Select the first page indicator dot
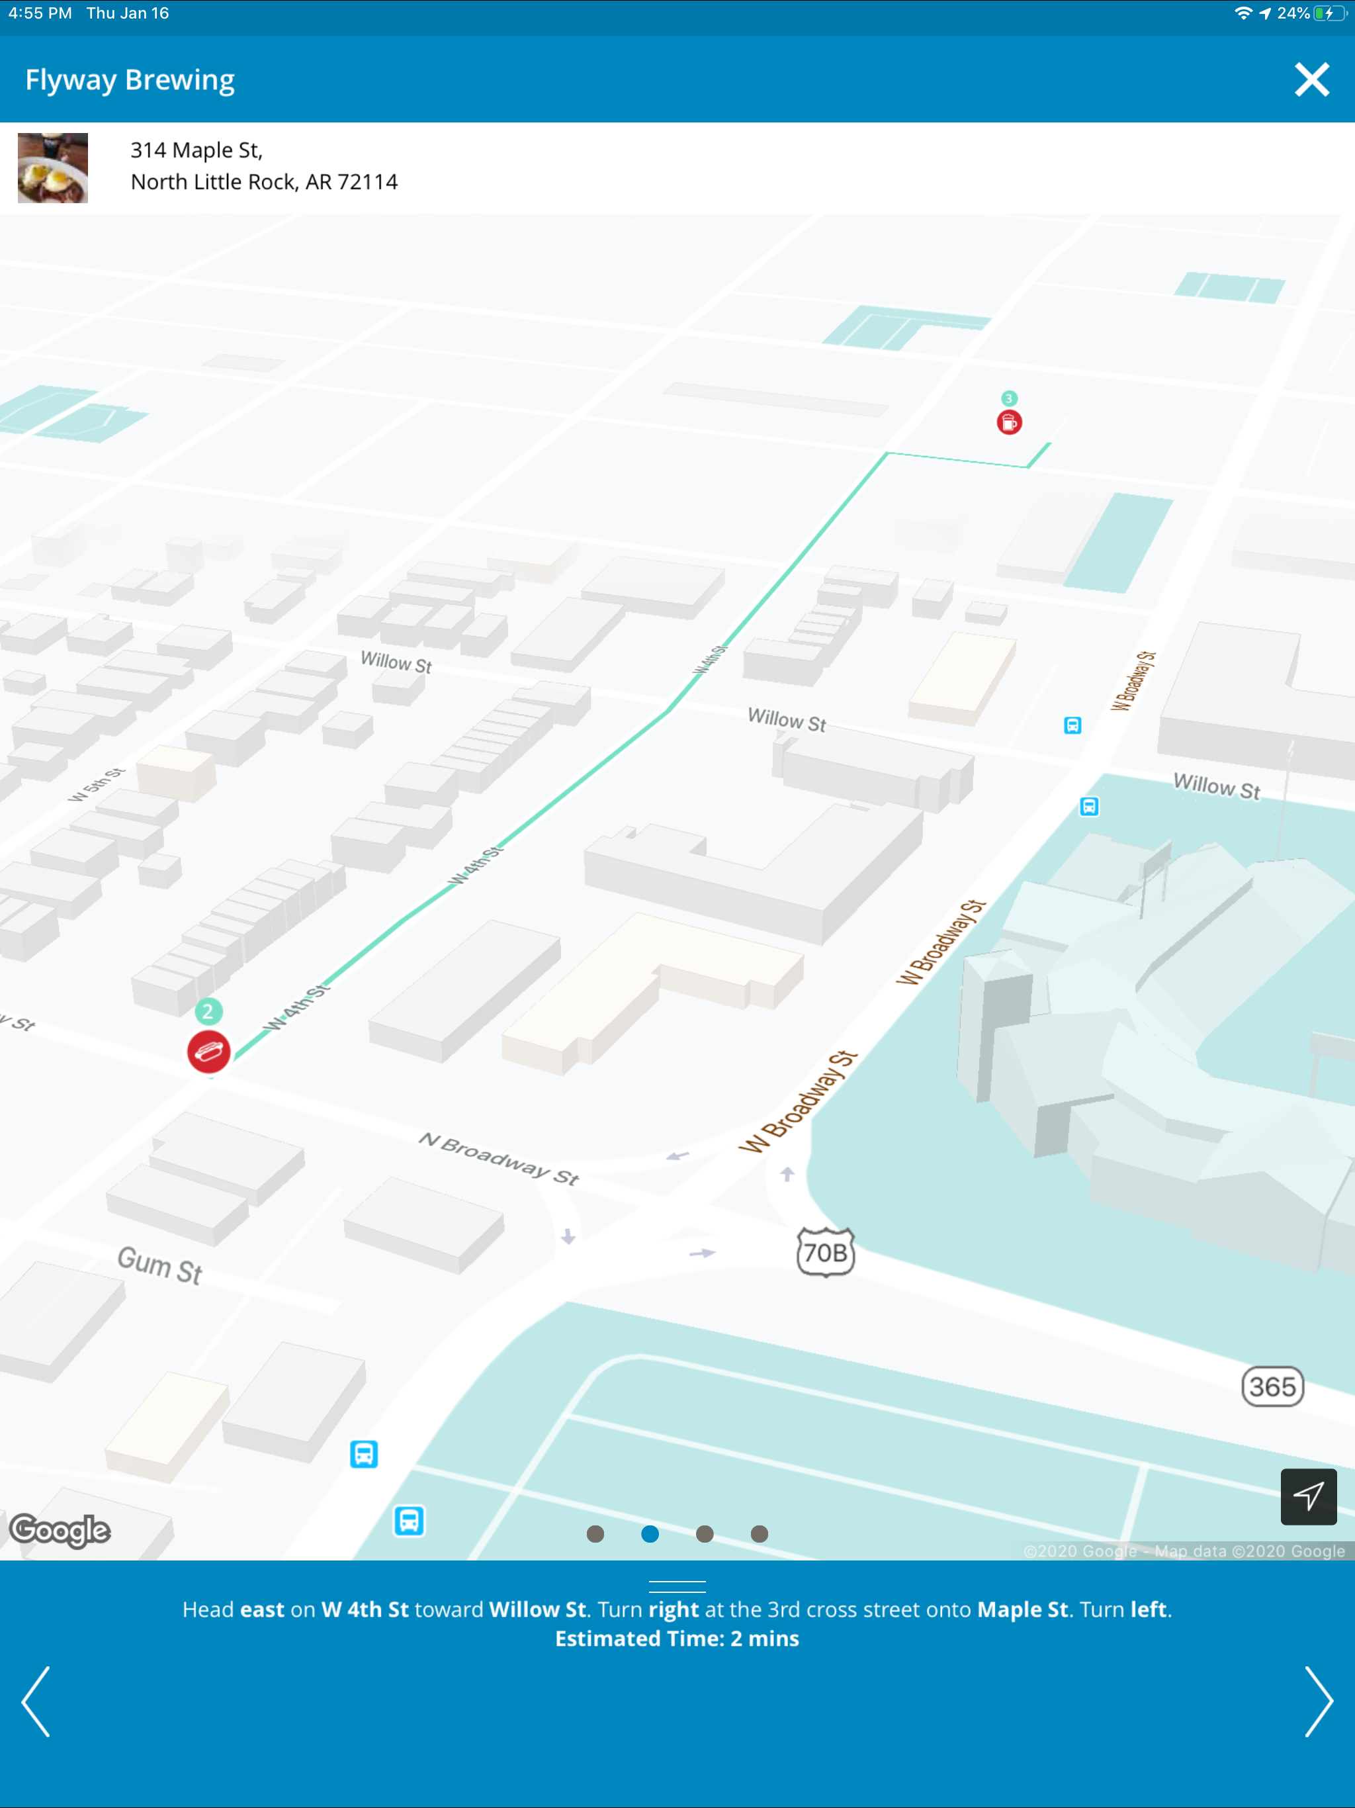 click(x=595, y=1534)
